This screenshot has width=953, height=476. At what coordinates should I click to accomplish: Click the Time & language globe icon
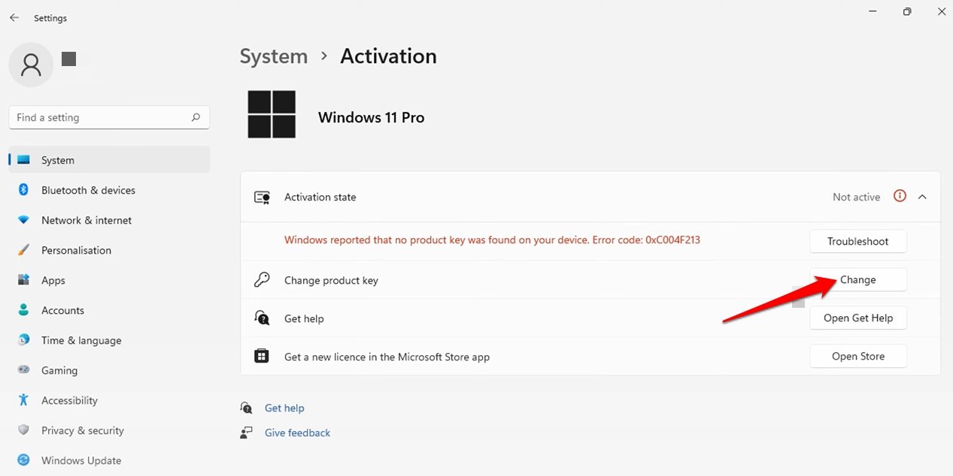click(23, 340)
